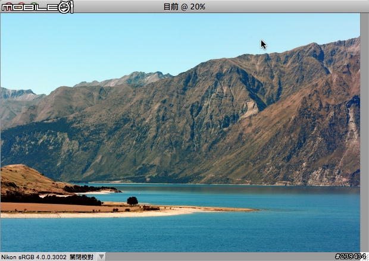Open the soft-proof dropdown arrow beside 關閉校對
This screenshot has height=261, width=369.
101,257
